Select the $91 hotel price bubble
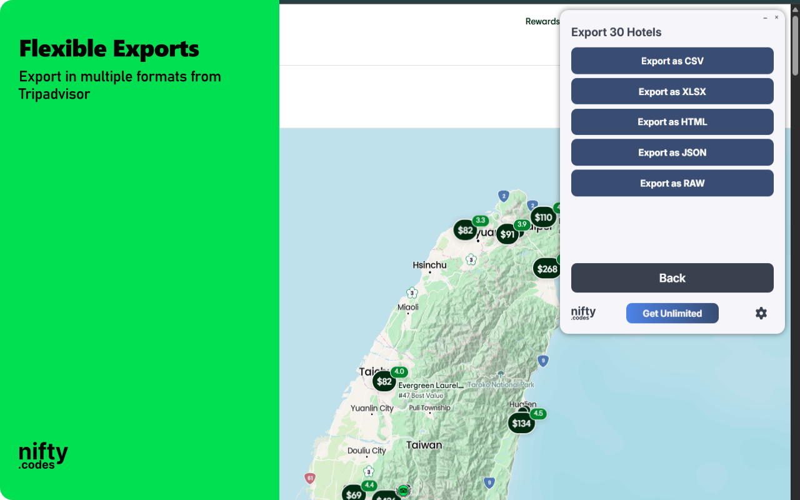Viewport: 800px width, 500px height. tap(507, 234)
